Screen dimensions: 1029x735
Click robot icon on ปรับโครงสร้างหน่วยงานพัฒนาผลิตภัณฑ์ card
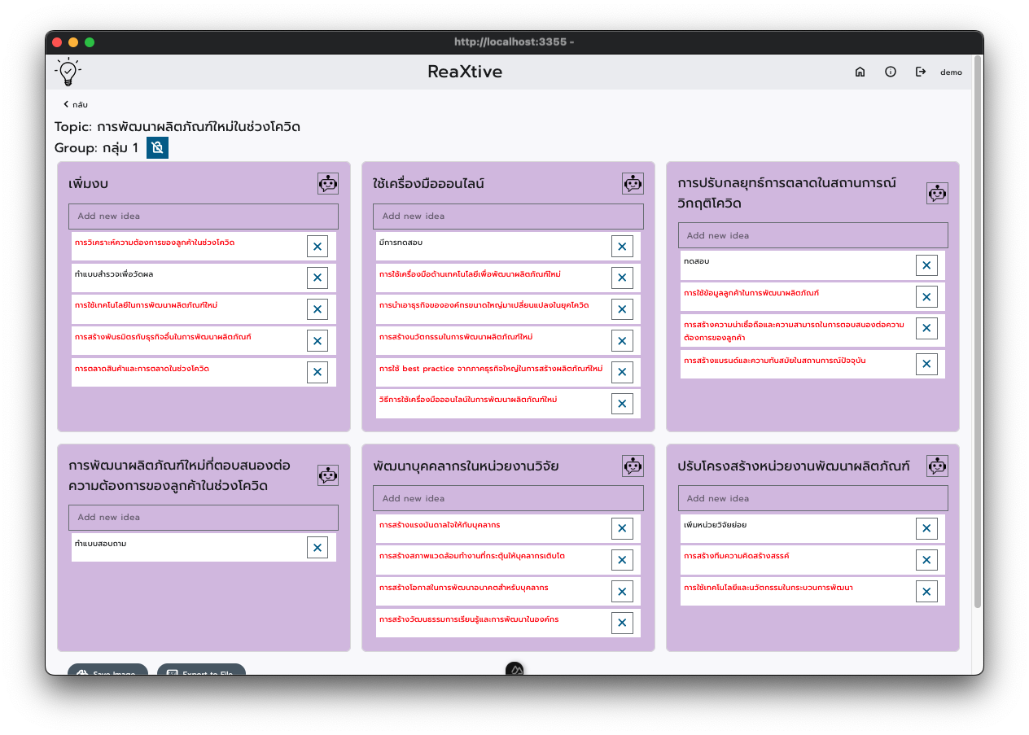click(x=937, y=466)
